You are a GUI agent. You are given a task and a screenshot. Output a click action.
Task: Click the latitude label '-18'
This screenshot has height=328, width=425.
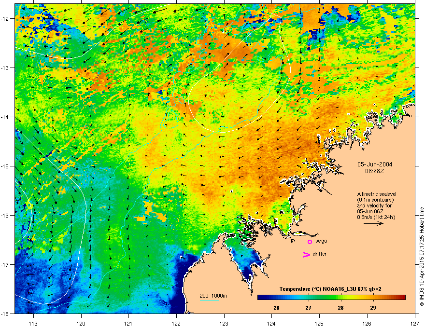pos(5,314)
